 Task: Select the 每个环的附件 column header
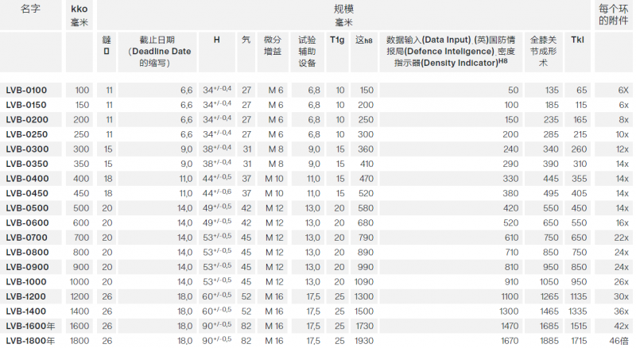tap(613, 14)
